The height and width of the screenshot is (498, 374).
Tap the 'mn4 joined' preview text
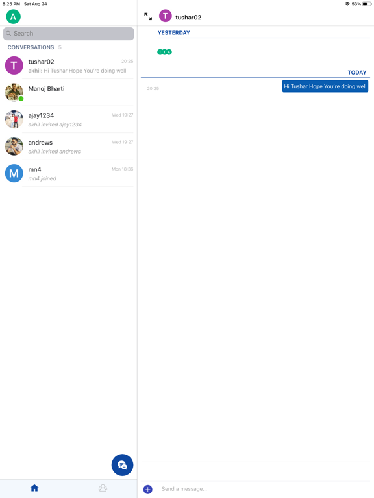(x=42, y=178)
